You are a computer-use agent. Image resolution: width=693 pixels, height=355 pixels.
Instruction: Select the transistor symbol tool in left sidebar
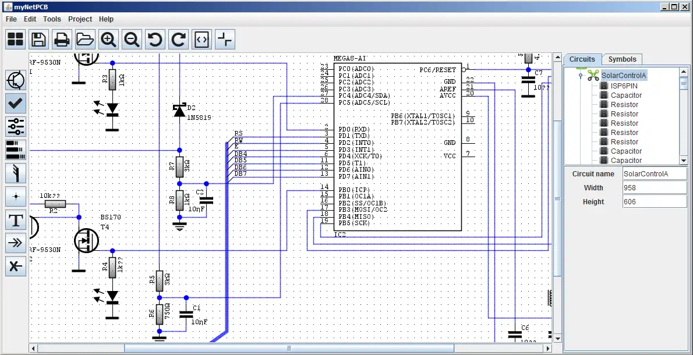(16, 80)
